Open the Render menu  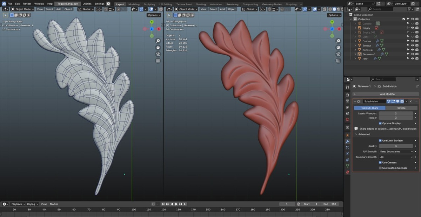point(27,4)
